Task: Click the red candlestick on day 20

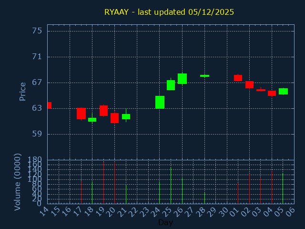Action: click(x=114, y=118)
